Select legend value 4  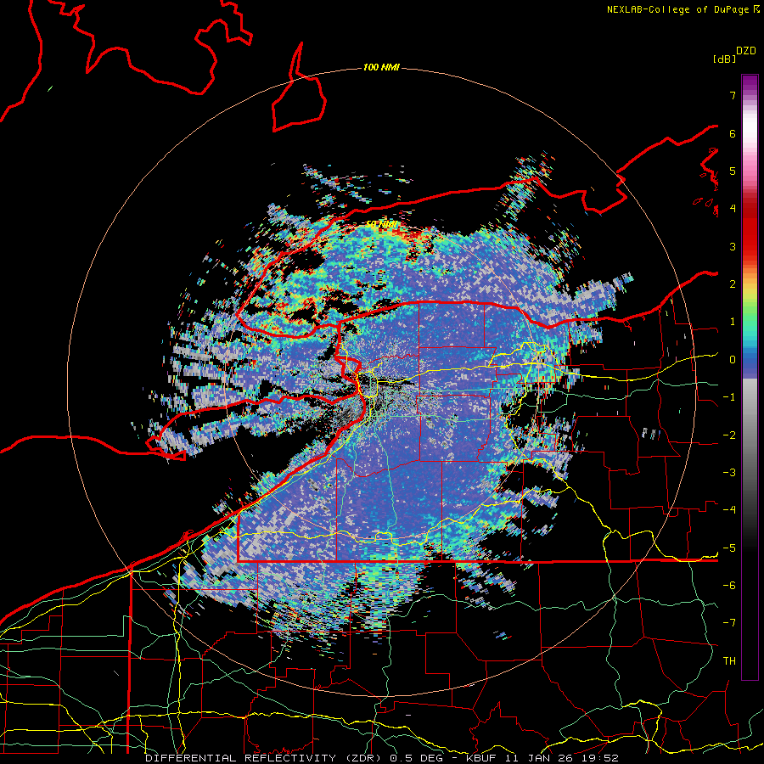pos(733,209)
